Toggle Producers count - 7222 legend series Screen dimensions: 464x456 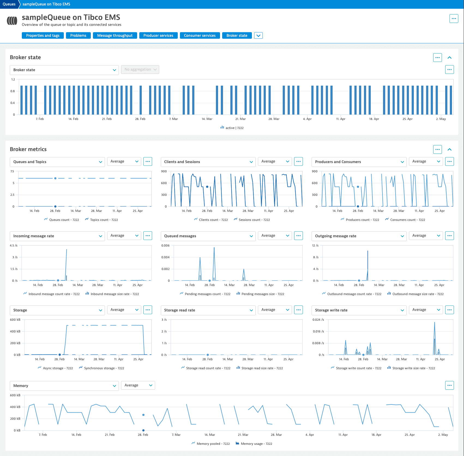click(x=360, y=220)
